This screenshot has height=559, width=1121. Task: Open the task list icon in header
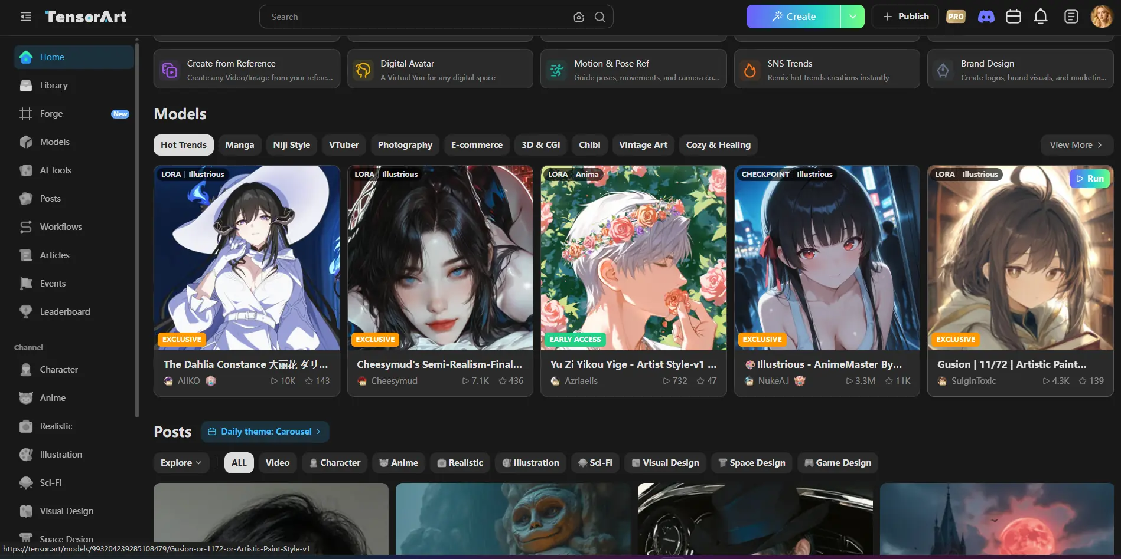(x=1071, y=17)
